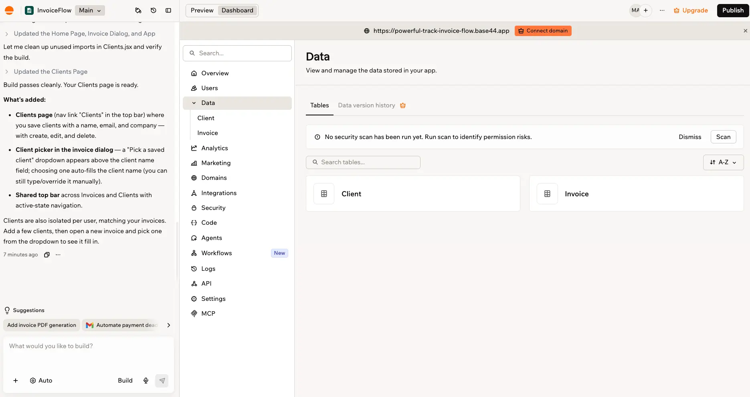750x397 pixels.
Task: Open Overview in the sidebar
Action: [237, 73]
